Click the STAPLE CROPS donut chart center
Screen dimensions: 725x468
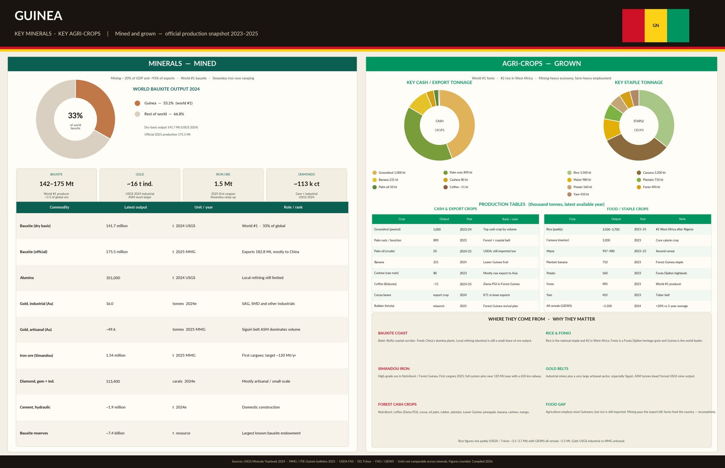(639, 125)
